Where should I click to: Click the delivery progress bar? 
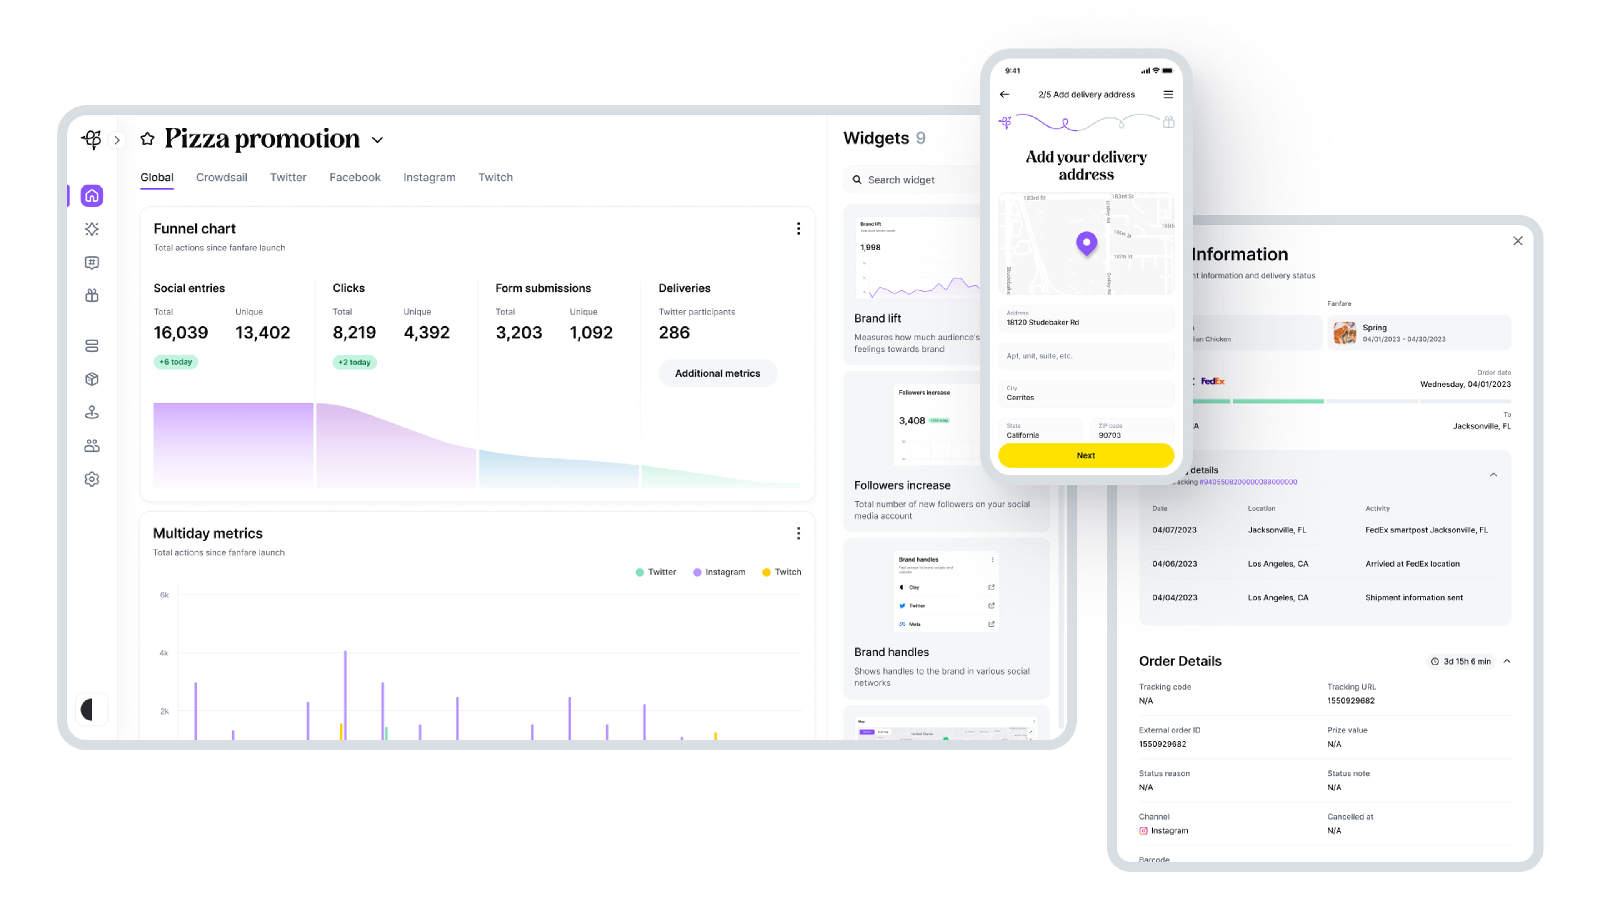pyautogui.click(x=1352, y=401)
